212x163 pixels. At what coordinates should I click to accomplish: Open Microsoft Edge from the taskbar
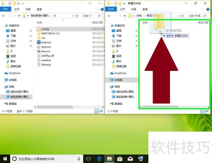pos(99,159)
